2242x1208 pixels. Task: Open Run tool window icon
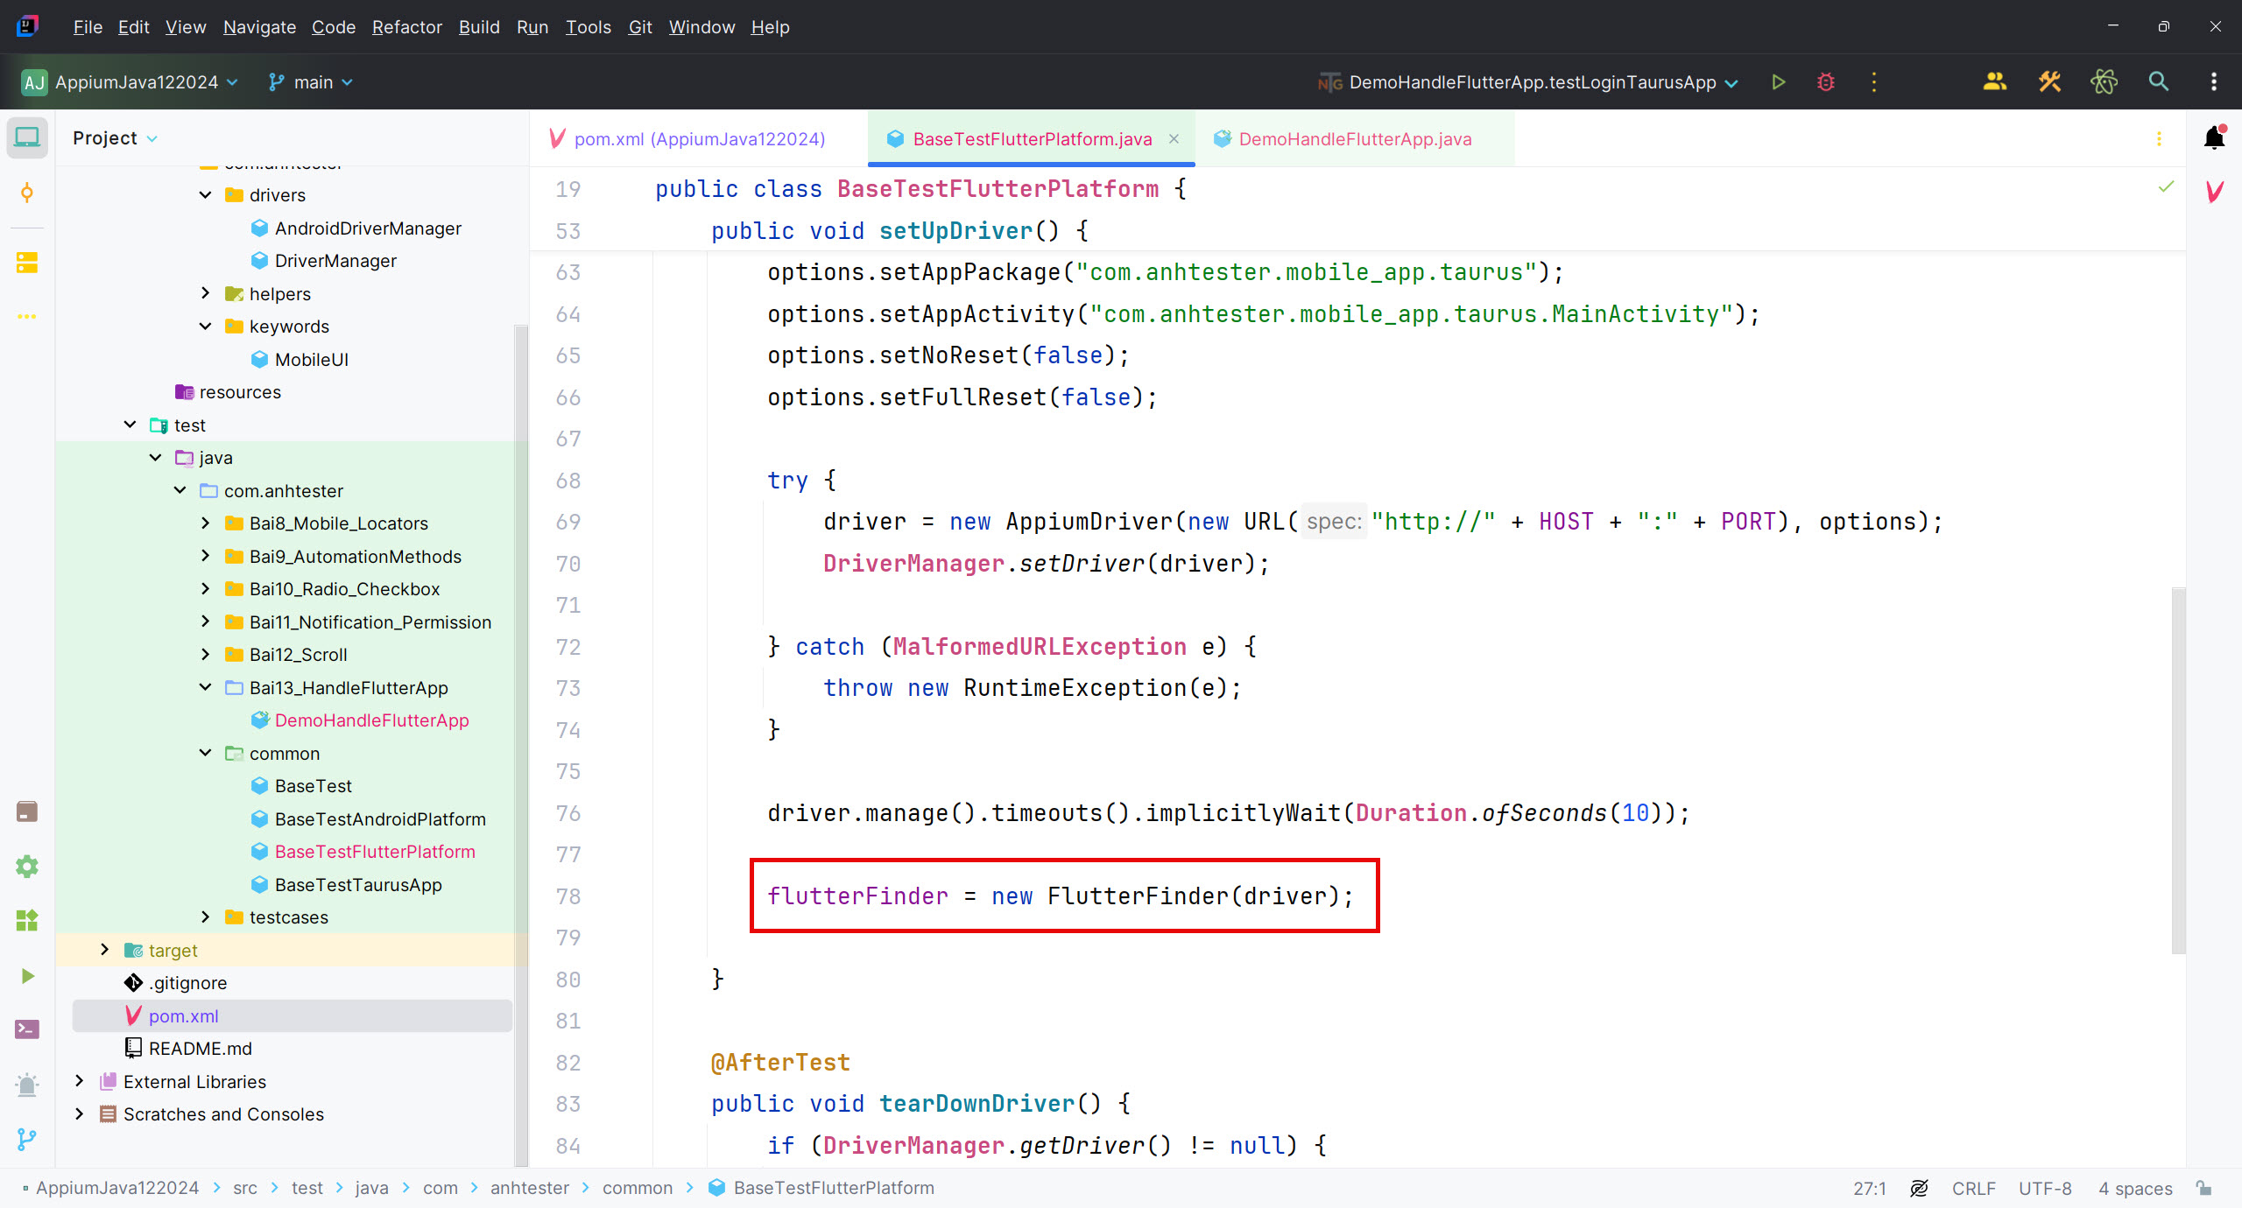[x=27, y=975]
